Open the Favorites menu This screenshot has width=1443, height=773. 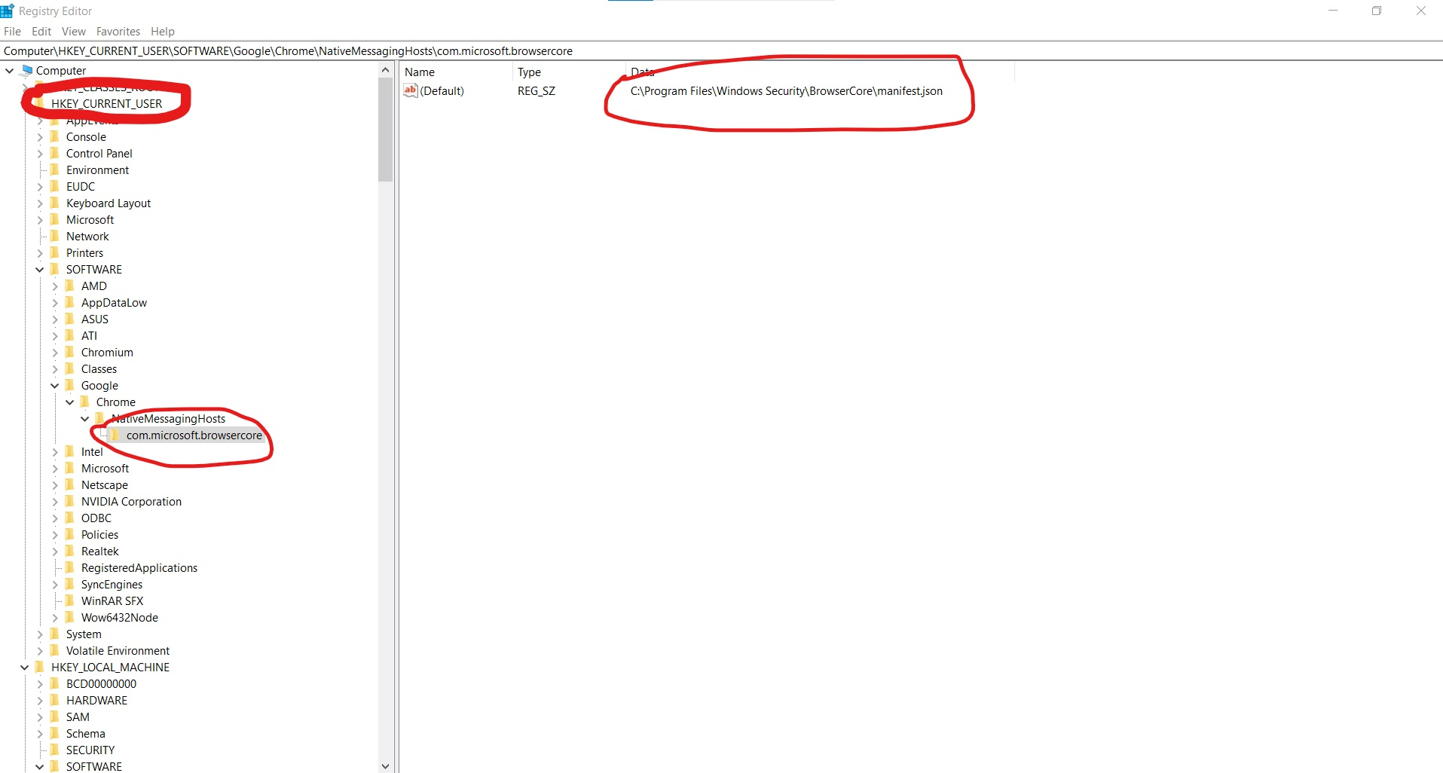[118, 32]
